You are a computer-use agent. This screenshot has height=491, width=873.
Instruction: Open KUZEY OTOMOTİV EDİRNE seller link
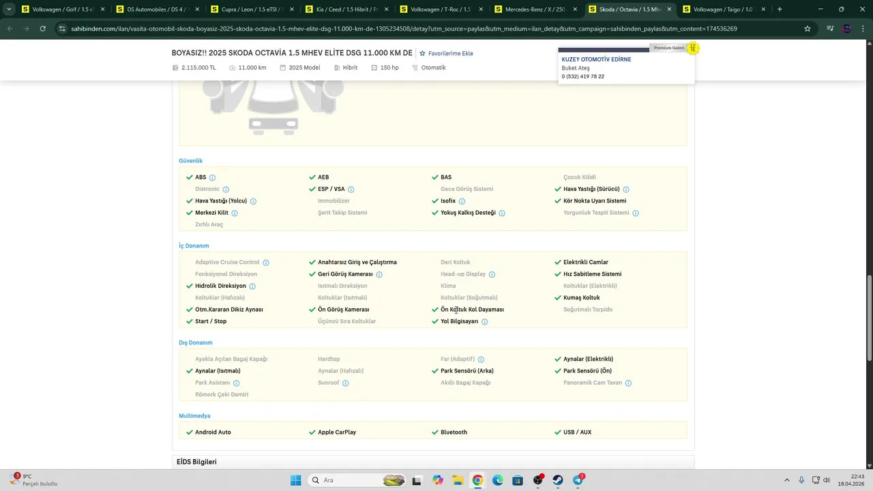(596, 59)
